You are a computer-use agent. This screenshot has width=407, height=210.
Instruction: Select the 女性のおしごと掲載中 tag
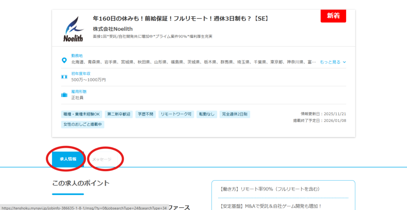tap(83, 125)
